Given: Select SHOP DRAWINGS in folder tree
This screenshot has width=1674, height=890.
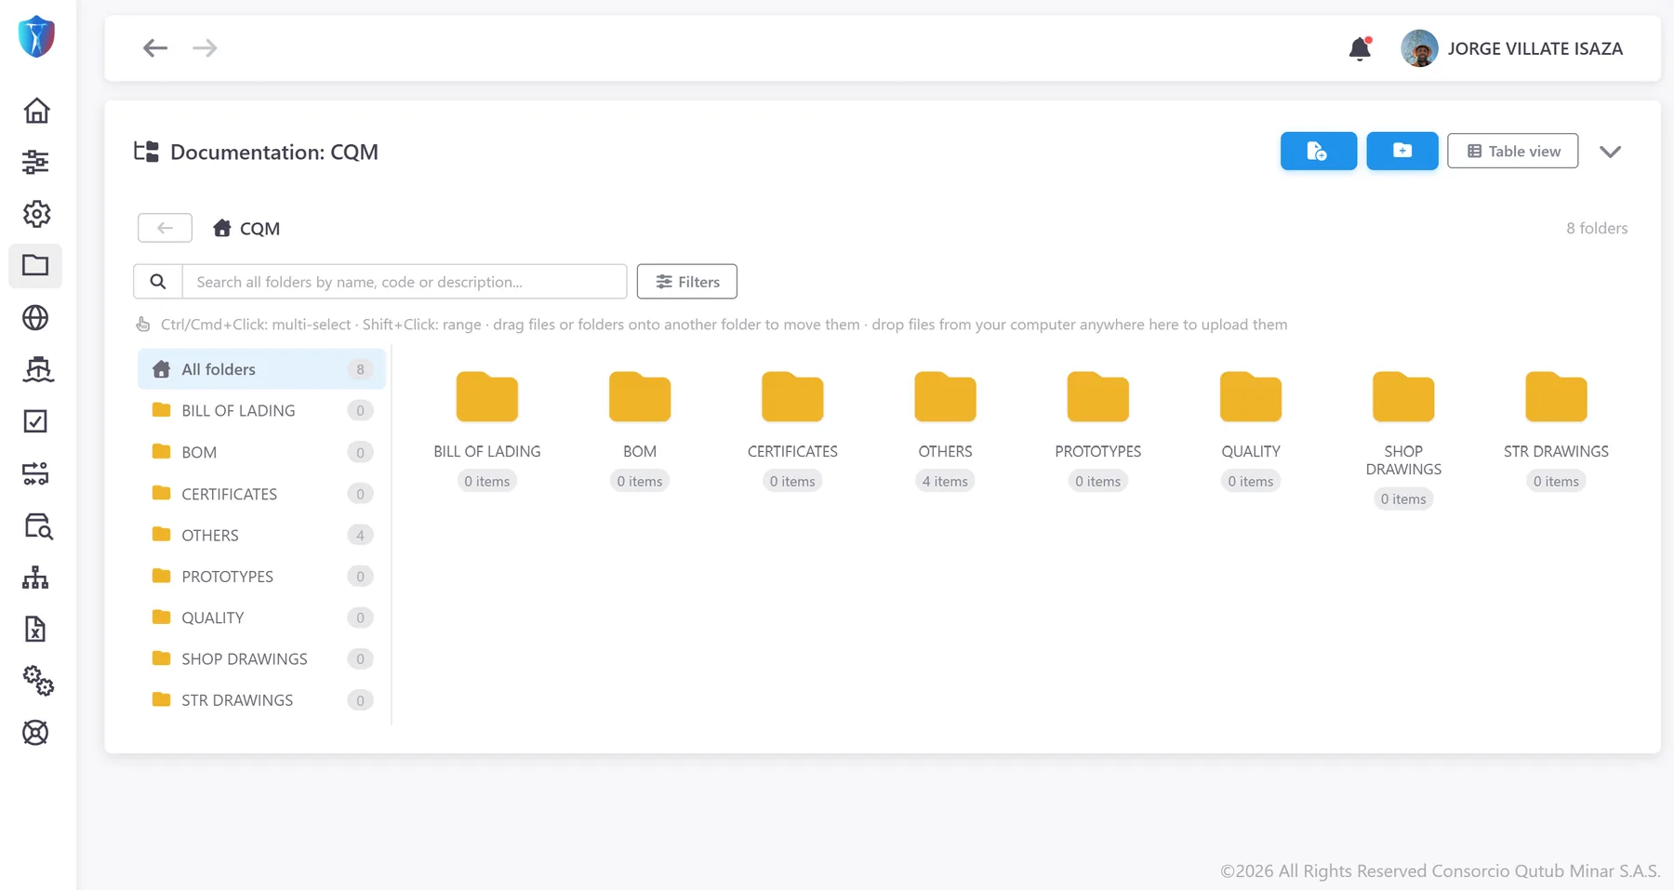Looking at the screenshot, I should point(261,658).
